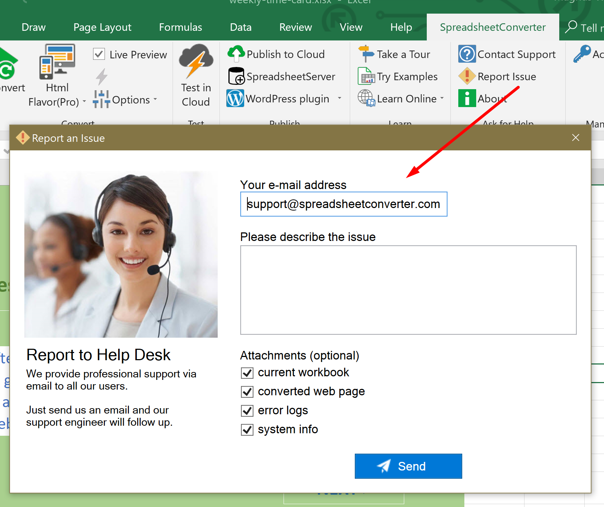Disable the system info attachment
This screenshot has width=604, height=507.
coord(247,430)
